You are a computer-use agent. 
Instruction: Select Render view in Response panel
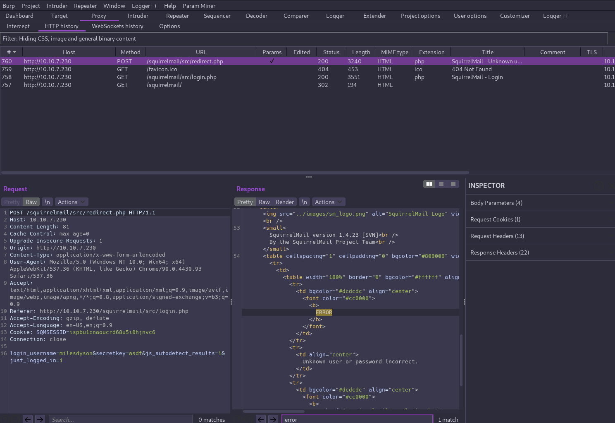point(285,202)
